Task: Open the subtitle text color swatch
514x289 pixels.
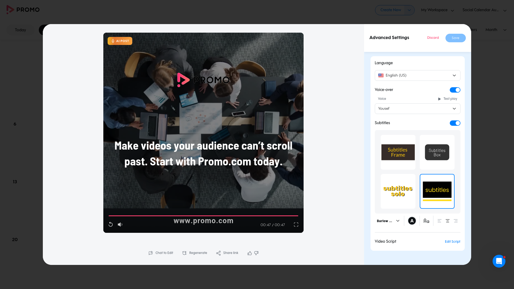Action: click(x=412, y=221)
